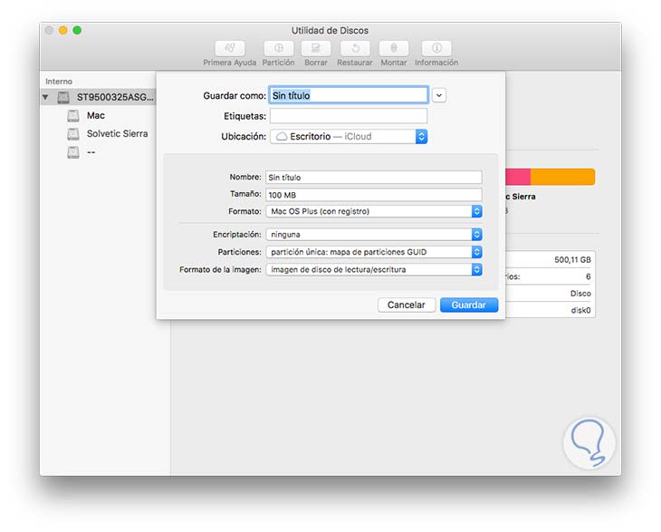Open the Formato dropdown
Viewport: 661px width, 532px height.
374,211
